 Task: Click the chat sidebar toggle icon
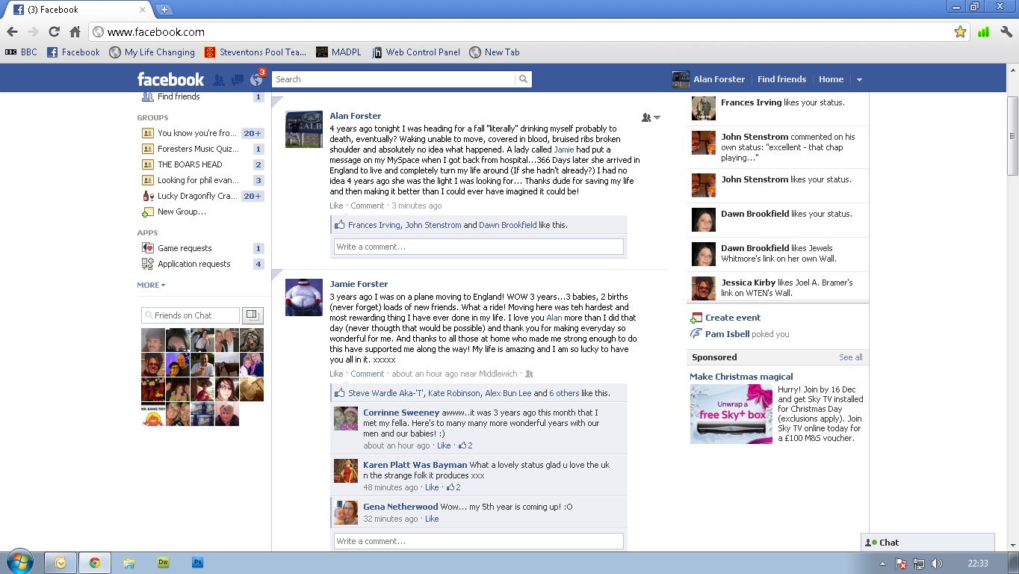(252, 315)
